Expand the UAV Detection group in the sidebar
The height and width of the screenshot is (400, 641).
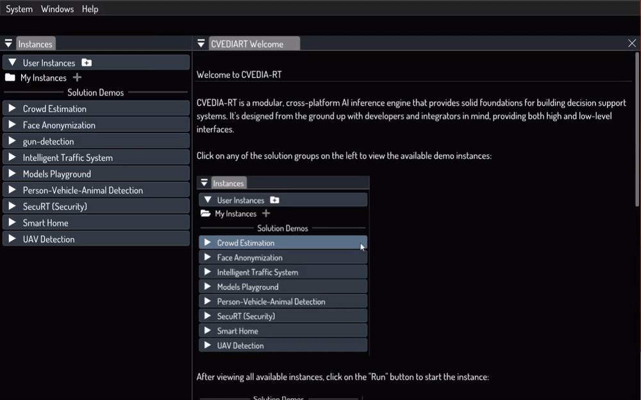tap(96, 239)
